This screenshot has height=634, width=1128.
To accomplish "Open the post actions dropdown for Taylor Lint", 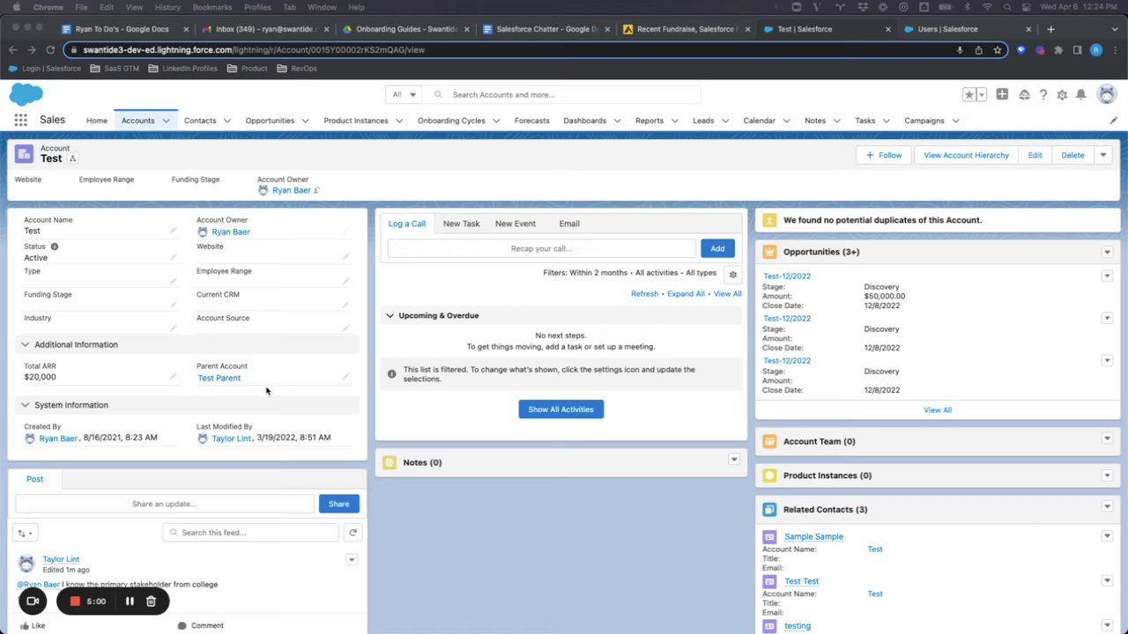I will (351, 560).
